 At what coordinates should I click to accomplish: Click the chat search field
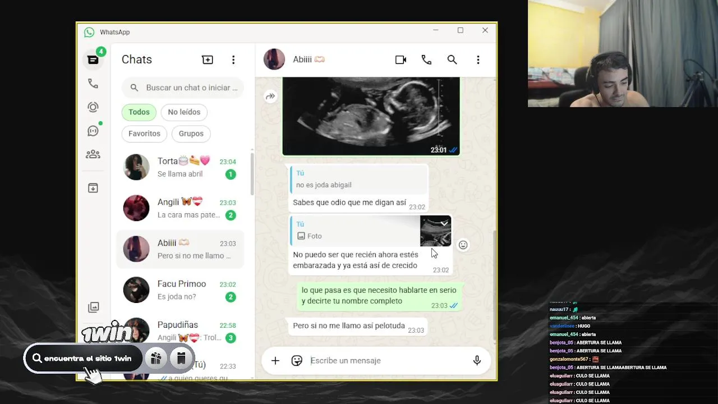point(183,88)
